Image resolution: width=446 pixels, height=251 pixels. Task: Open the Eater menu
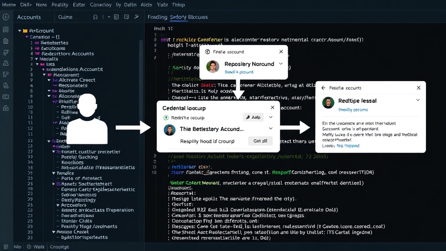pyautogui.click(x=79, y=5)
